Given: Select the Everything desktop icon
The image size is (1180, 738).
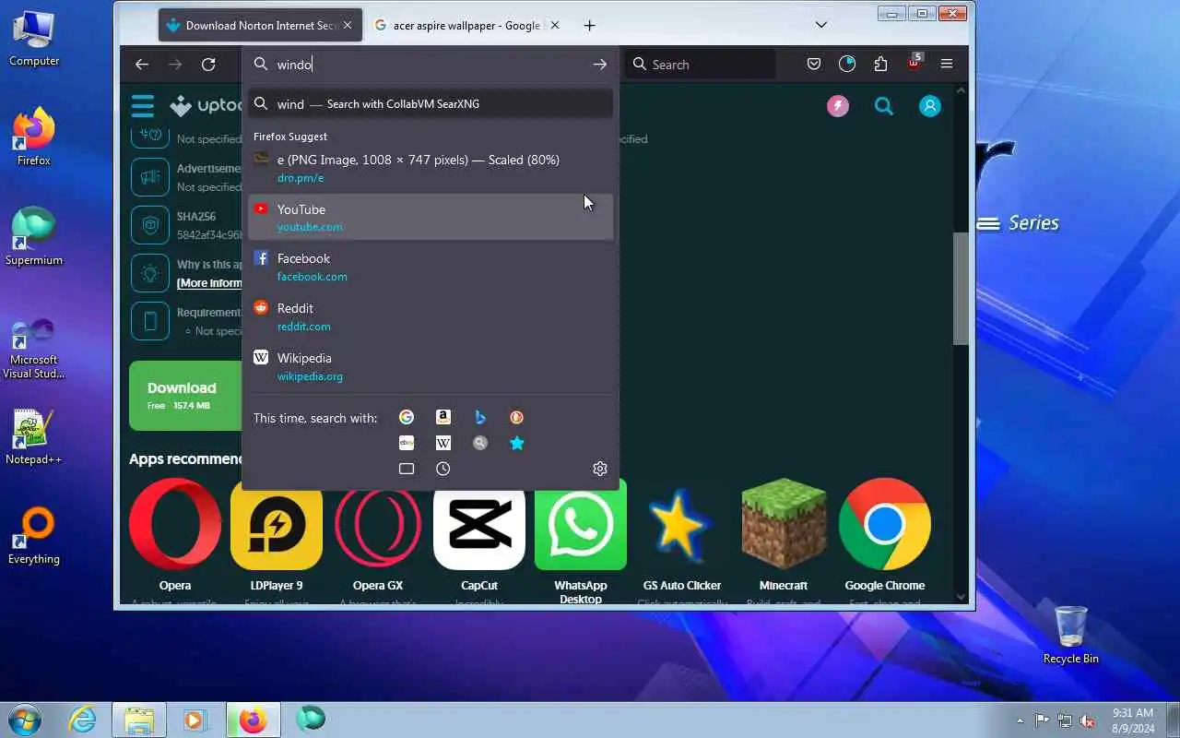Looking at the screenshot, I should click(33, 536).
